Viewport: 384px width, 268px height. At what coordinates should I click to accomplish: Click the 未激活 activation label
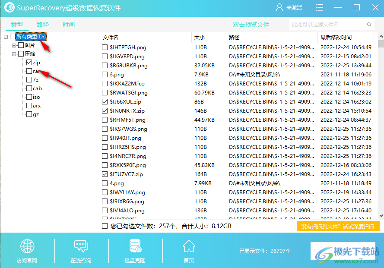tap(294, 8)
